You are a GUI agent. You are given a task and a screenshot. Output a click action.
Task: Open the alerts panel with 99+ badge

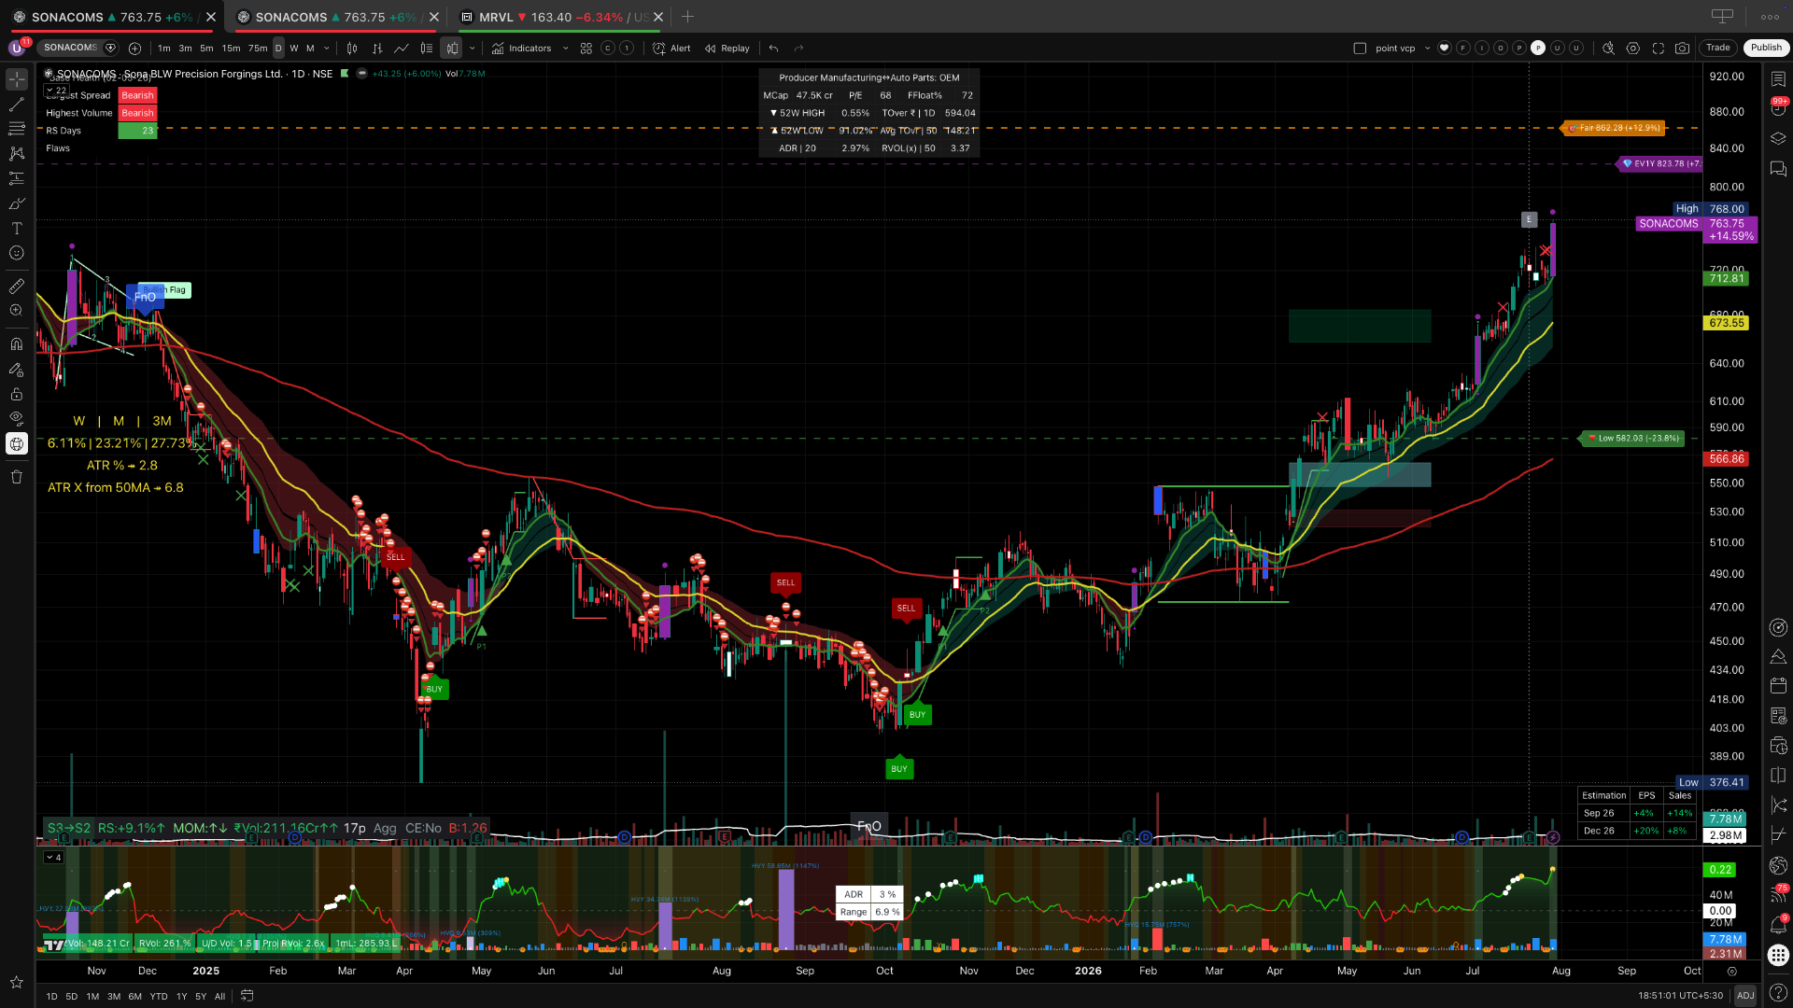tap(1778, 108)
